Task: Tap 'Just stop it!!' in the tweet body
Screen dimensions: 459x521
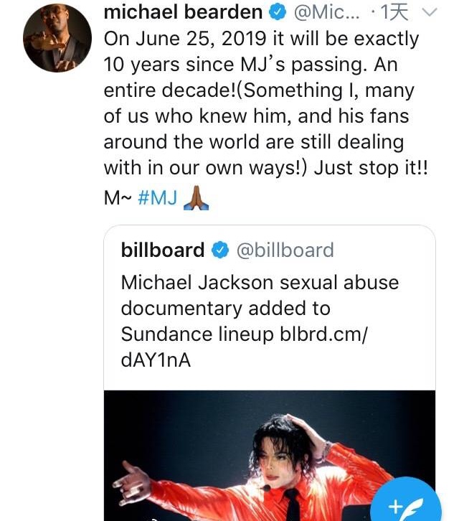Action: pos(371,167)
